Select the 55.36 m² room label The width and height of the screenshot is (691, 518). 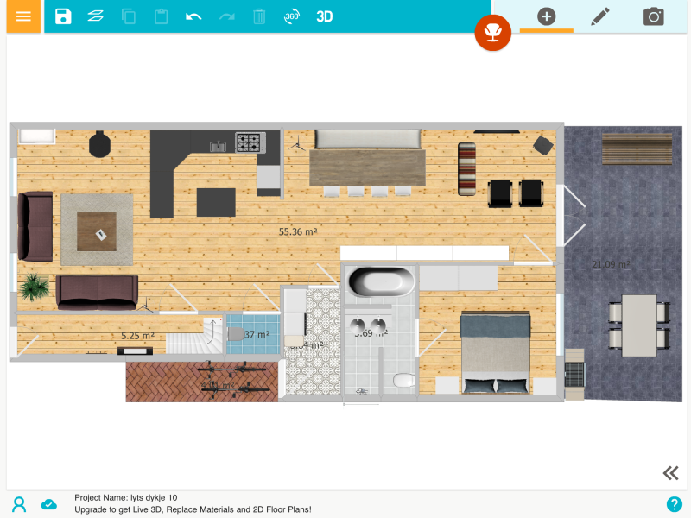(298, 231)
